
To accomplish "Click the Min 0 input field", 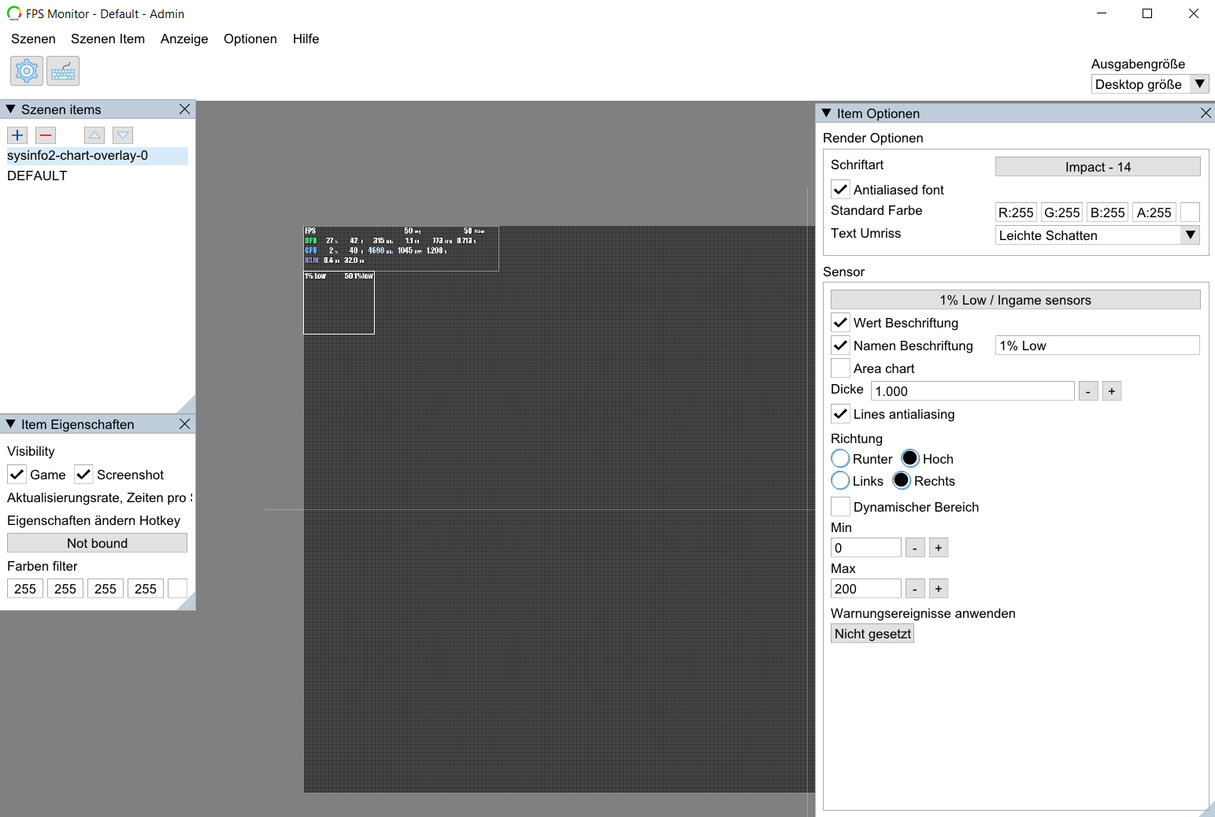I will 866,548.
